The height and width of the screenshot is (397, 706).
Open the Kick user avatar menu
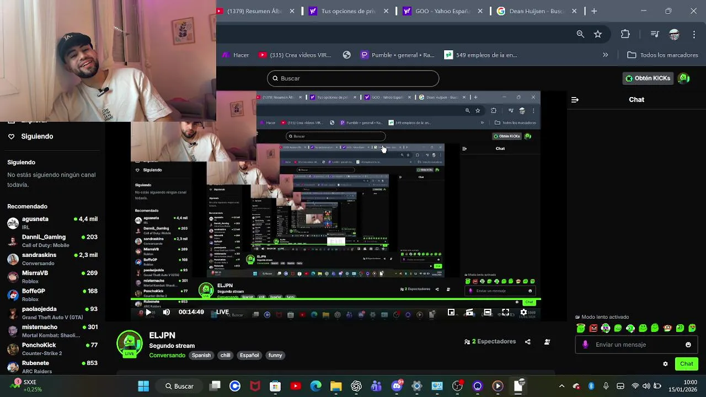click(x=684, y=78)
